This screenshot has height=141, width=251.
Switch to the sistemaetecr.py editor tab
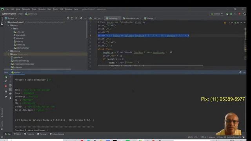pyautogui.click(x=132, y=18)
